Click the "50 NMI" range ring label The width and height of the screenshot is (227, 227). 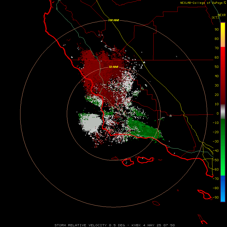click(x=113, y=67)
